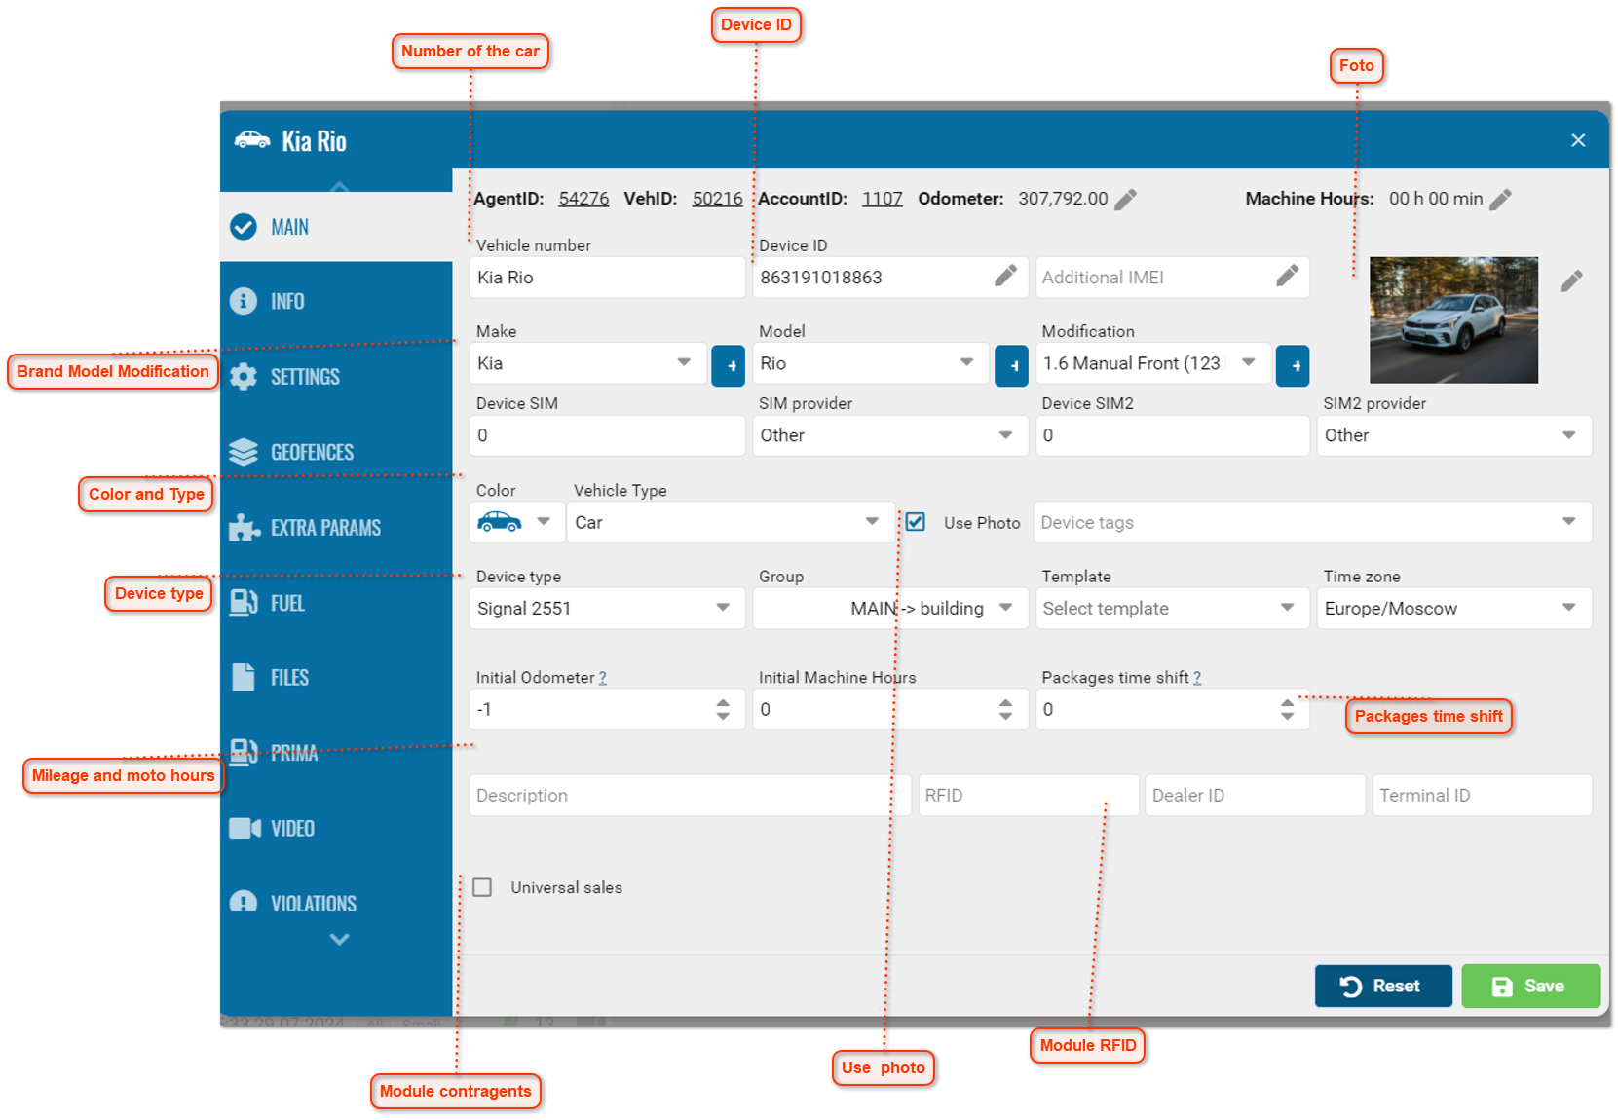Decrease Initial Machine Hours with down arrow

(x=1005, y=716)
